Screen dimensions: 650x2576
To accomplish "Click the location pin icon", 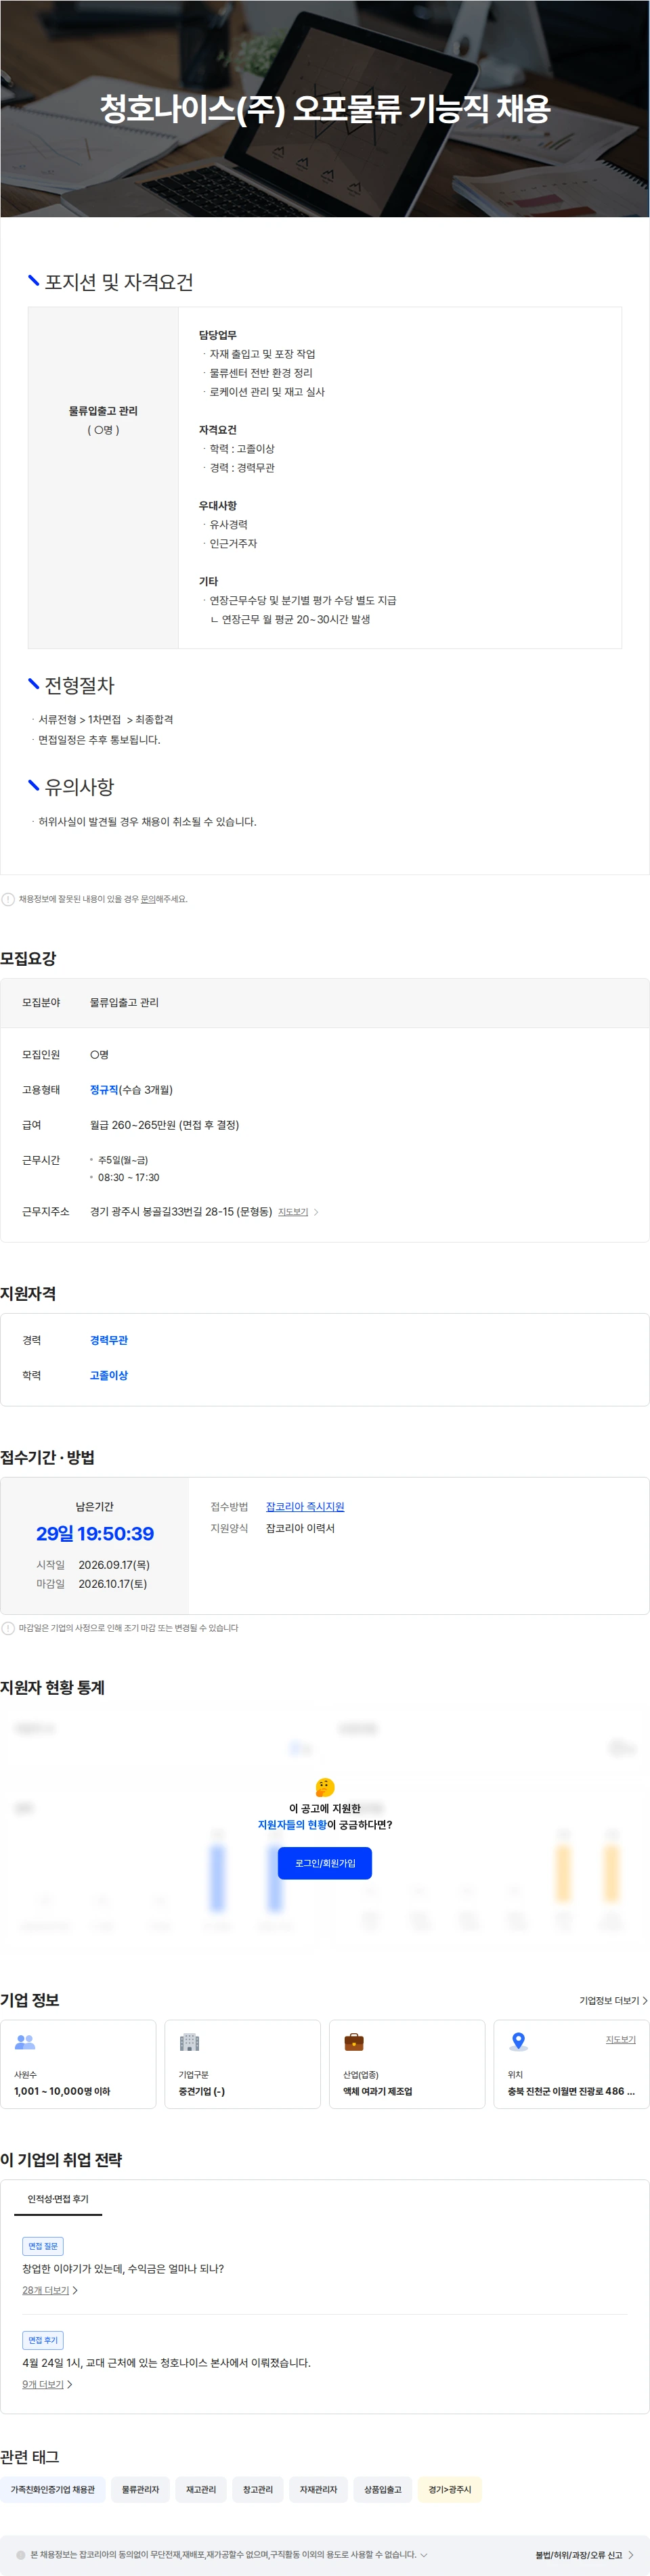I will [518, 2041].
